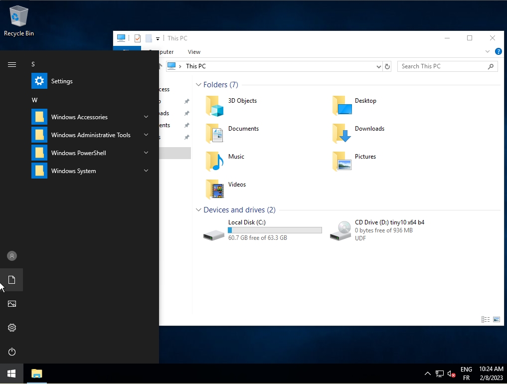Image resolution: width=507 pixels, height=384 pixels.
Task: Collapse the Folders (7) section
Action: [198, 85]
